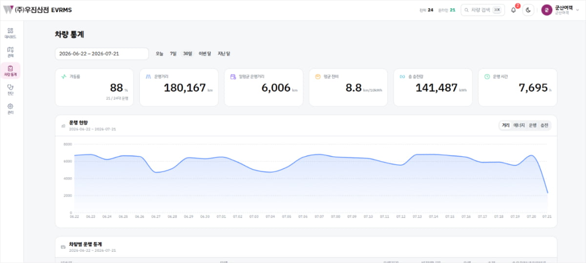The image size is (586, 263).
Task: Select the 7일 quick range
Action: click(x=173, y=54)
